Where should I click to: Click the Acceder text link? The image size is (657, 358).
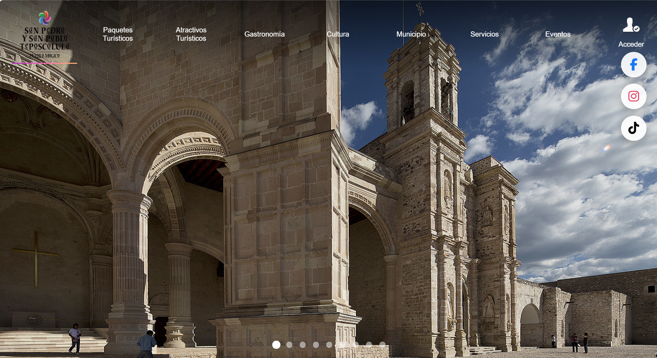click(631, 44)
